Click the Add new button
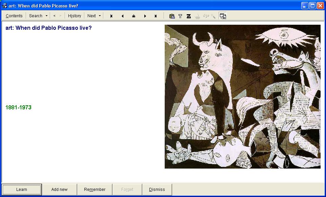 pyautogui.click(x=59, y=190)
